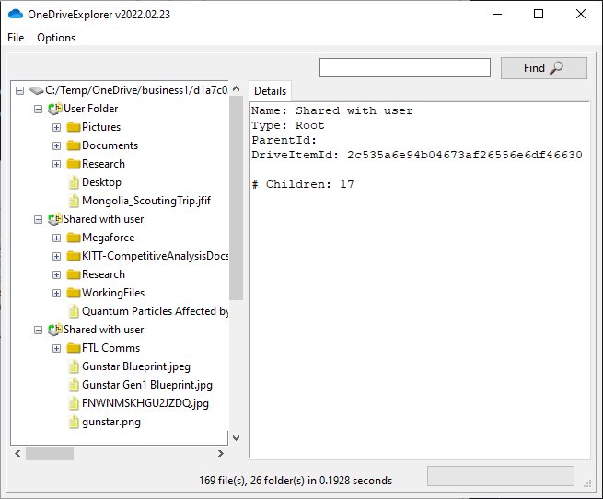Expand the FTL Comms folder
Viewport: 603px width, 499px height.
56,349
